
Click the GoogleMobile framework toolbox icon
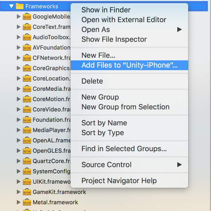27,16
